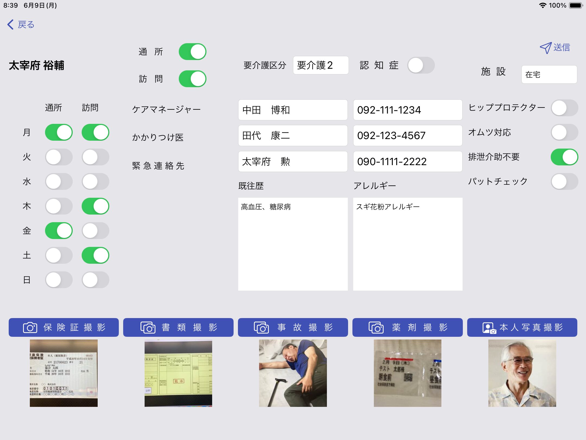This screenshot has height=440, width=586.
Task: Edit the care manager phone number field
Action: [407, 110]
